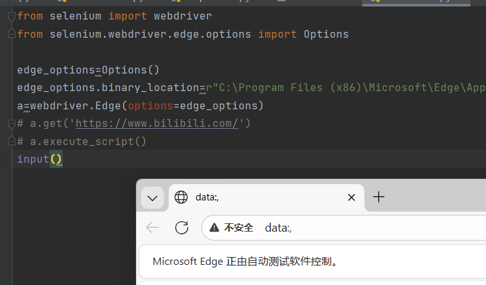Click fold marker on second import line
The width and height of the screenshot is (486, 285).
coord(12,34)
